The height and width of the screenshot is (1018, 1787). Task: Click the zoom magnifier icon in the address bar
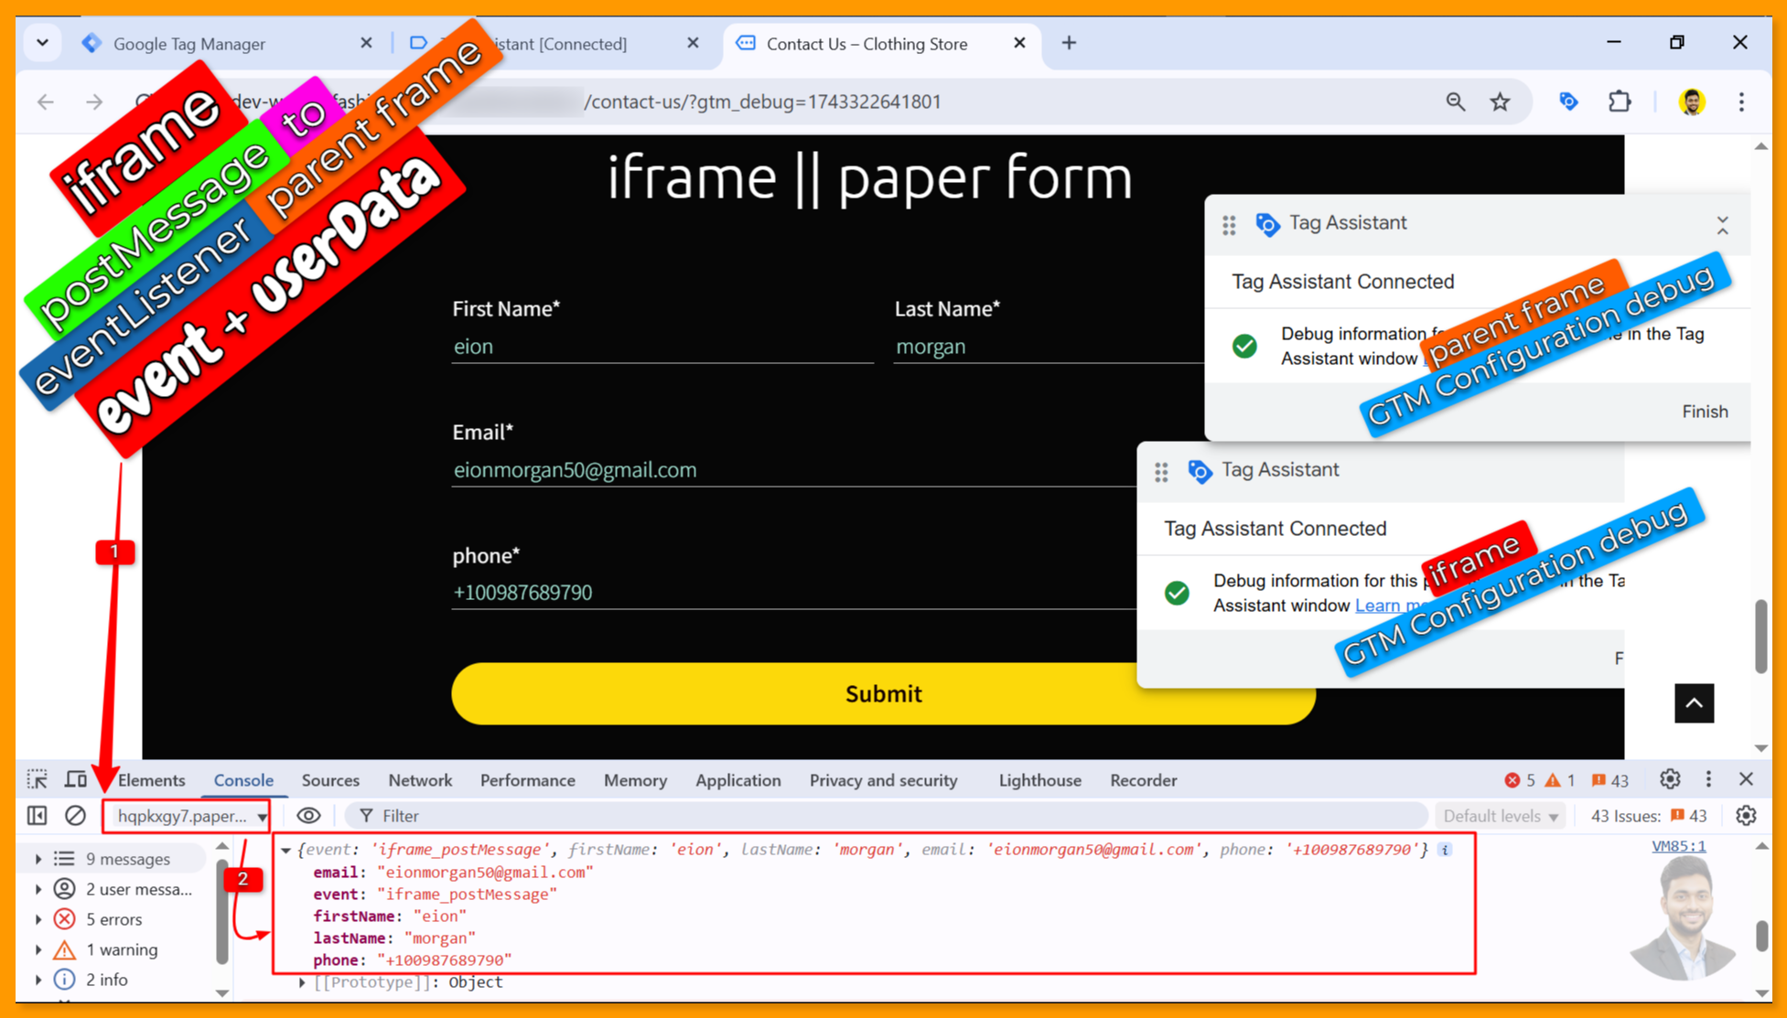click(x=1455, y=102)
